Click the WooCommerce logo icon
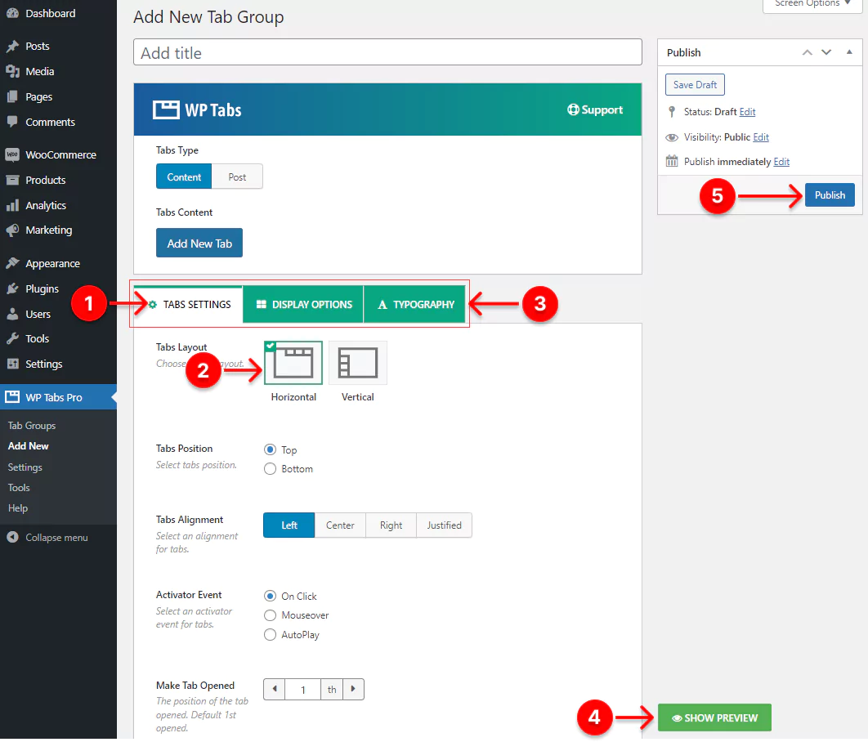Image resolution: width=868 pixels, height=742 pixels. (12, 155)
